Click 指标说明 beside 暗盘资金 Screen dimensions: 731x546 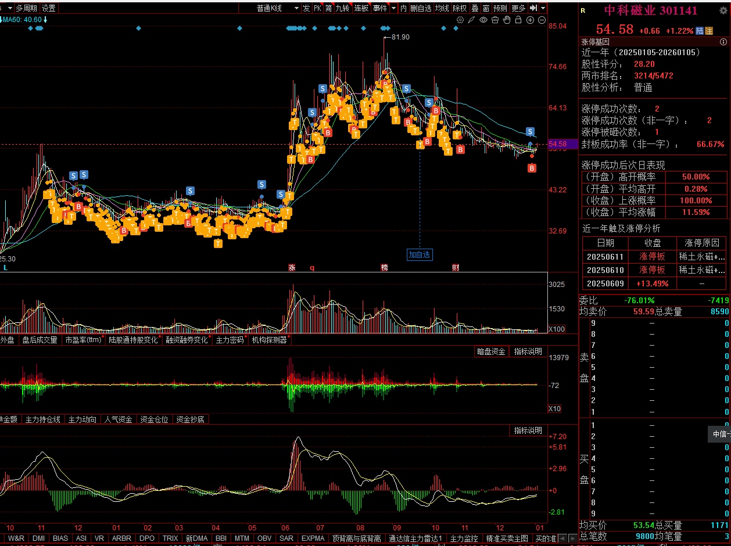528,351
